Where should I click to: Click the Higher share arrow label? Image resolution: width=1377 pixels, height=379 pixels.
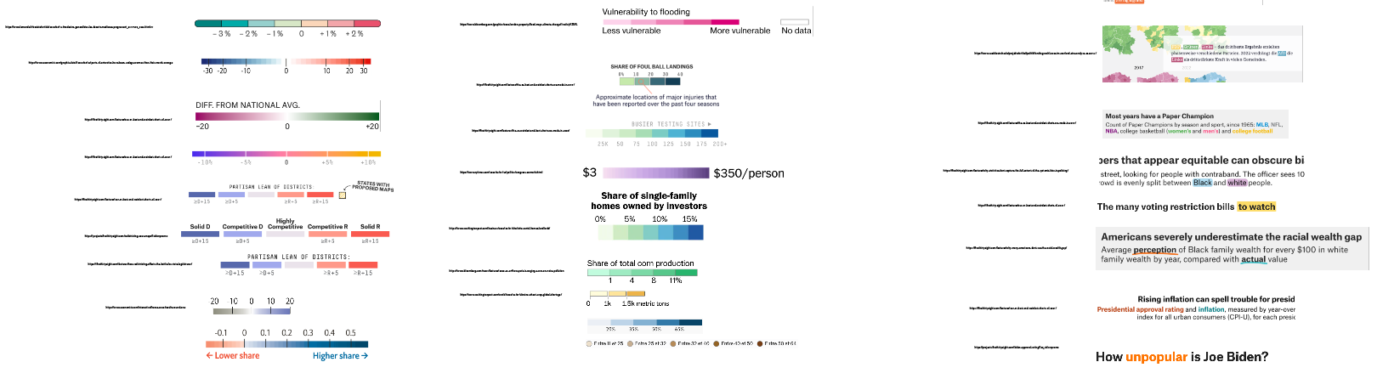tap(340, 356)
